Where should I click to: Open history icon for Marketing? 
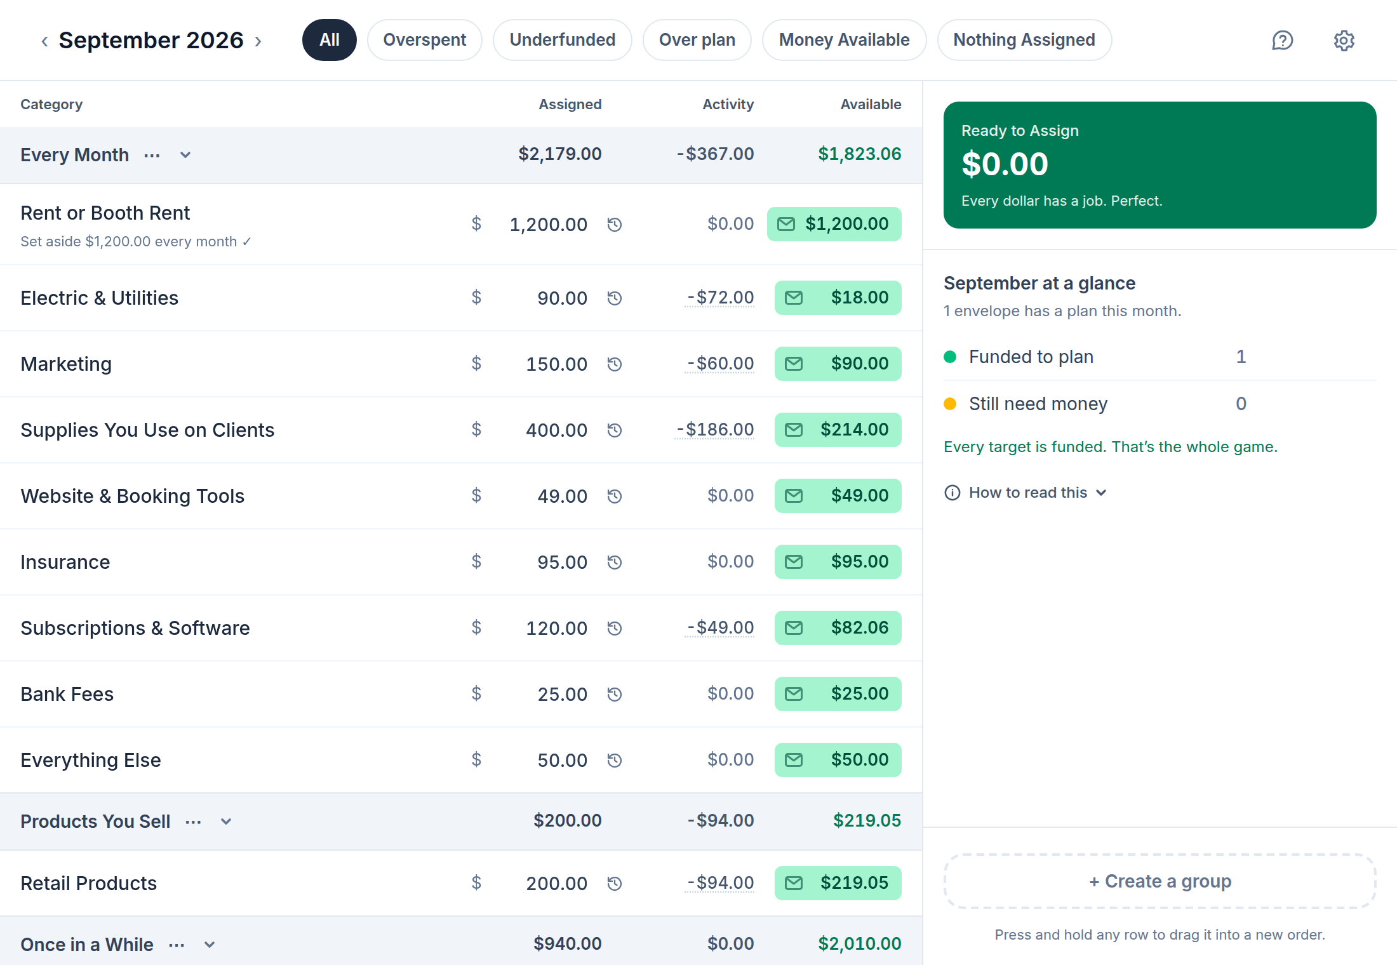(614, 364)
